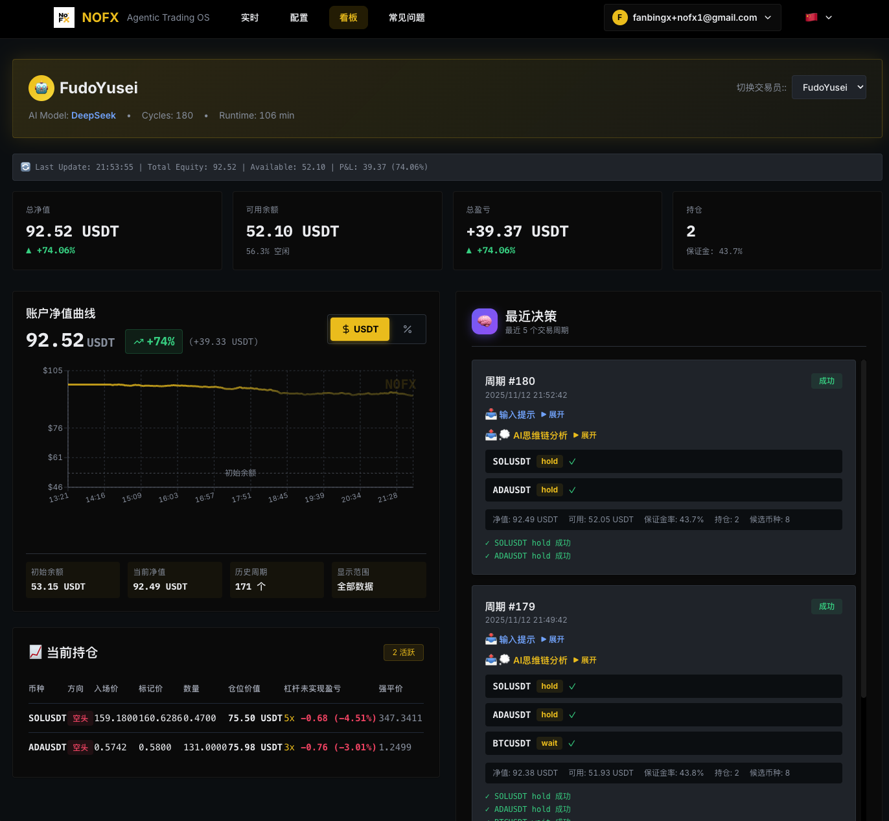Open the 配置 tab
This screenshot has width=889, height=821.
pos(299,17)
